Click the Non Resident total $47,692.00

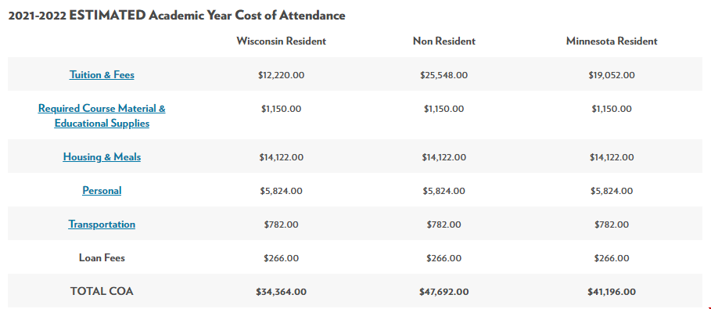[x=444, y=292]
